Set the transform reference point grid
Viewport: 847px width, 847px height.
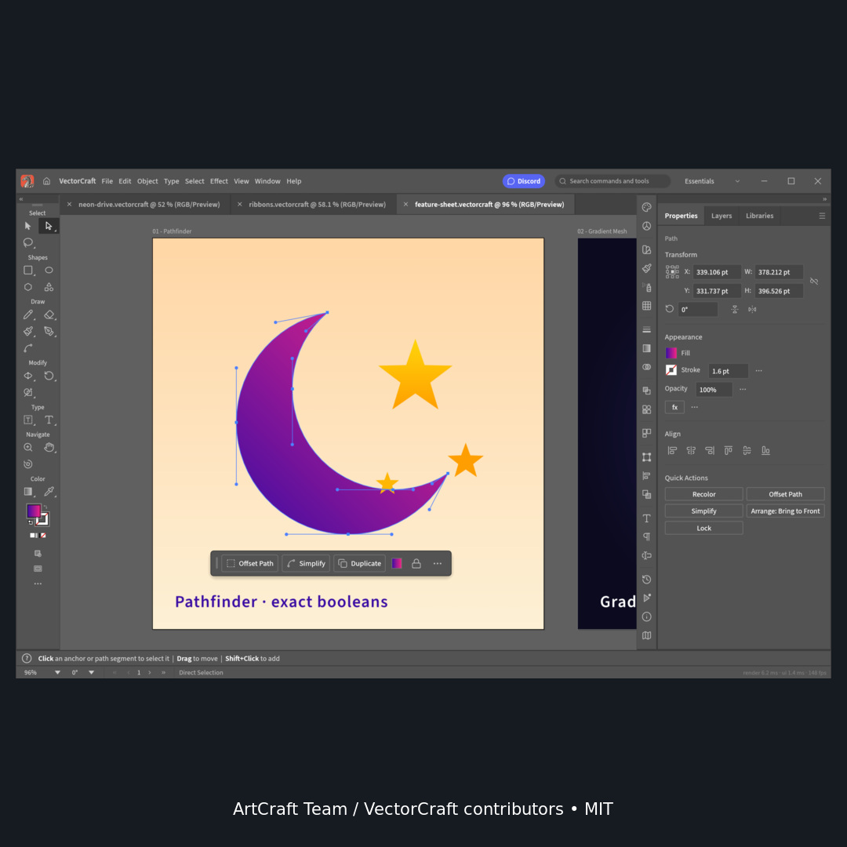point(672,272)
